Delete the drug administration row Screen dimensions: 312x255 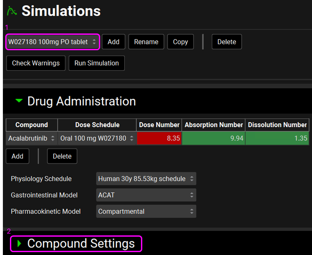click(62, 156)
